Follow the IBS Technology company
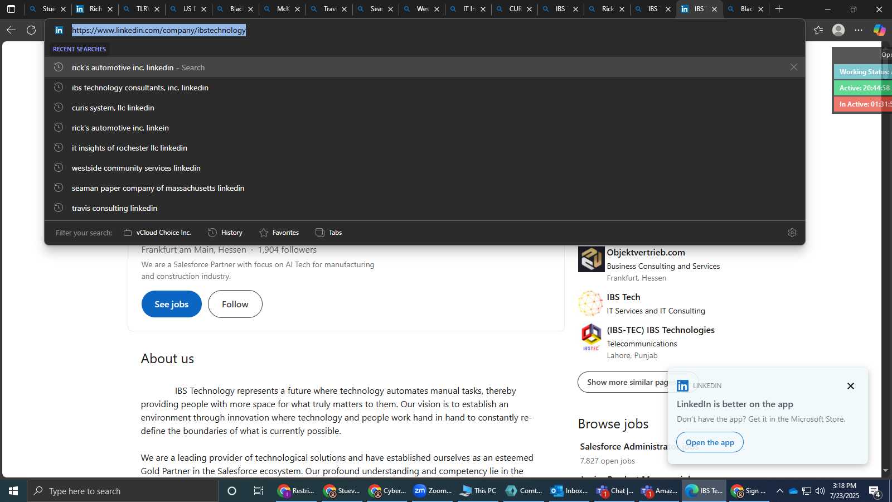The image size is (892, 502). click(x=235, y=304)
